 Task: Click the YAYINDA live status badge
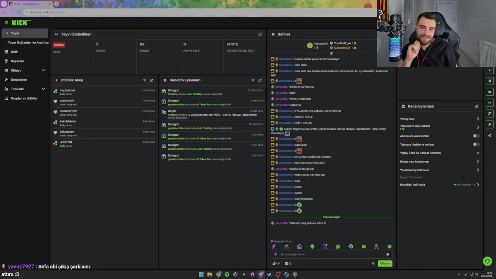click(59, 45)
